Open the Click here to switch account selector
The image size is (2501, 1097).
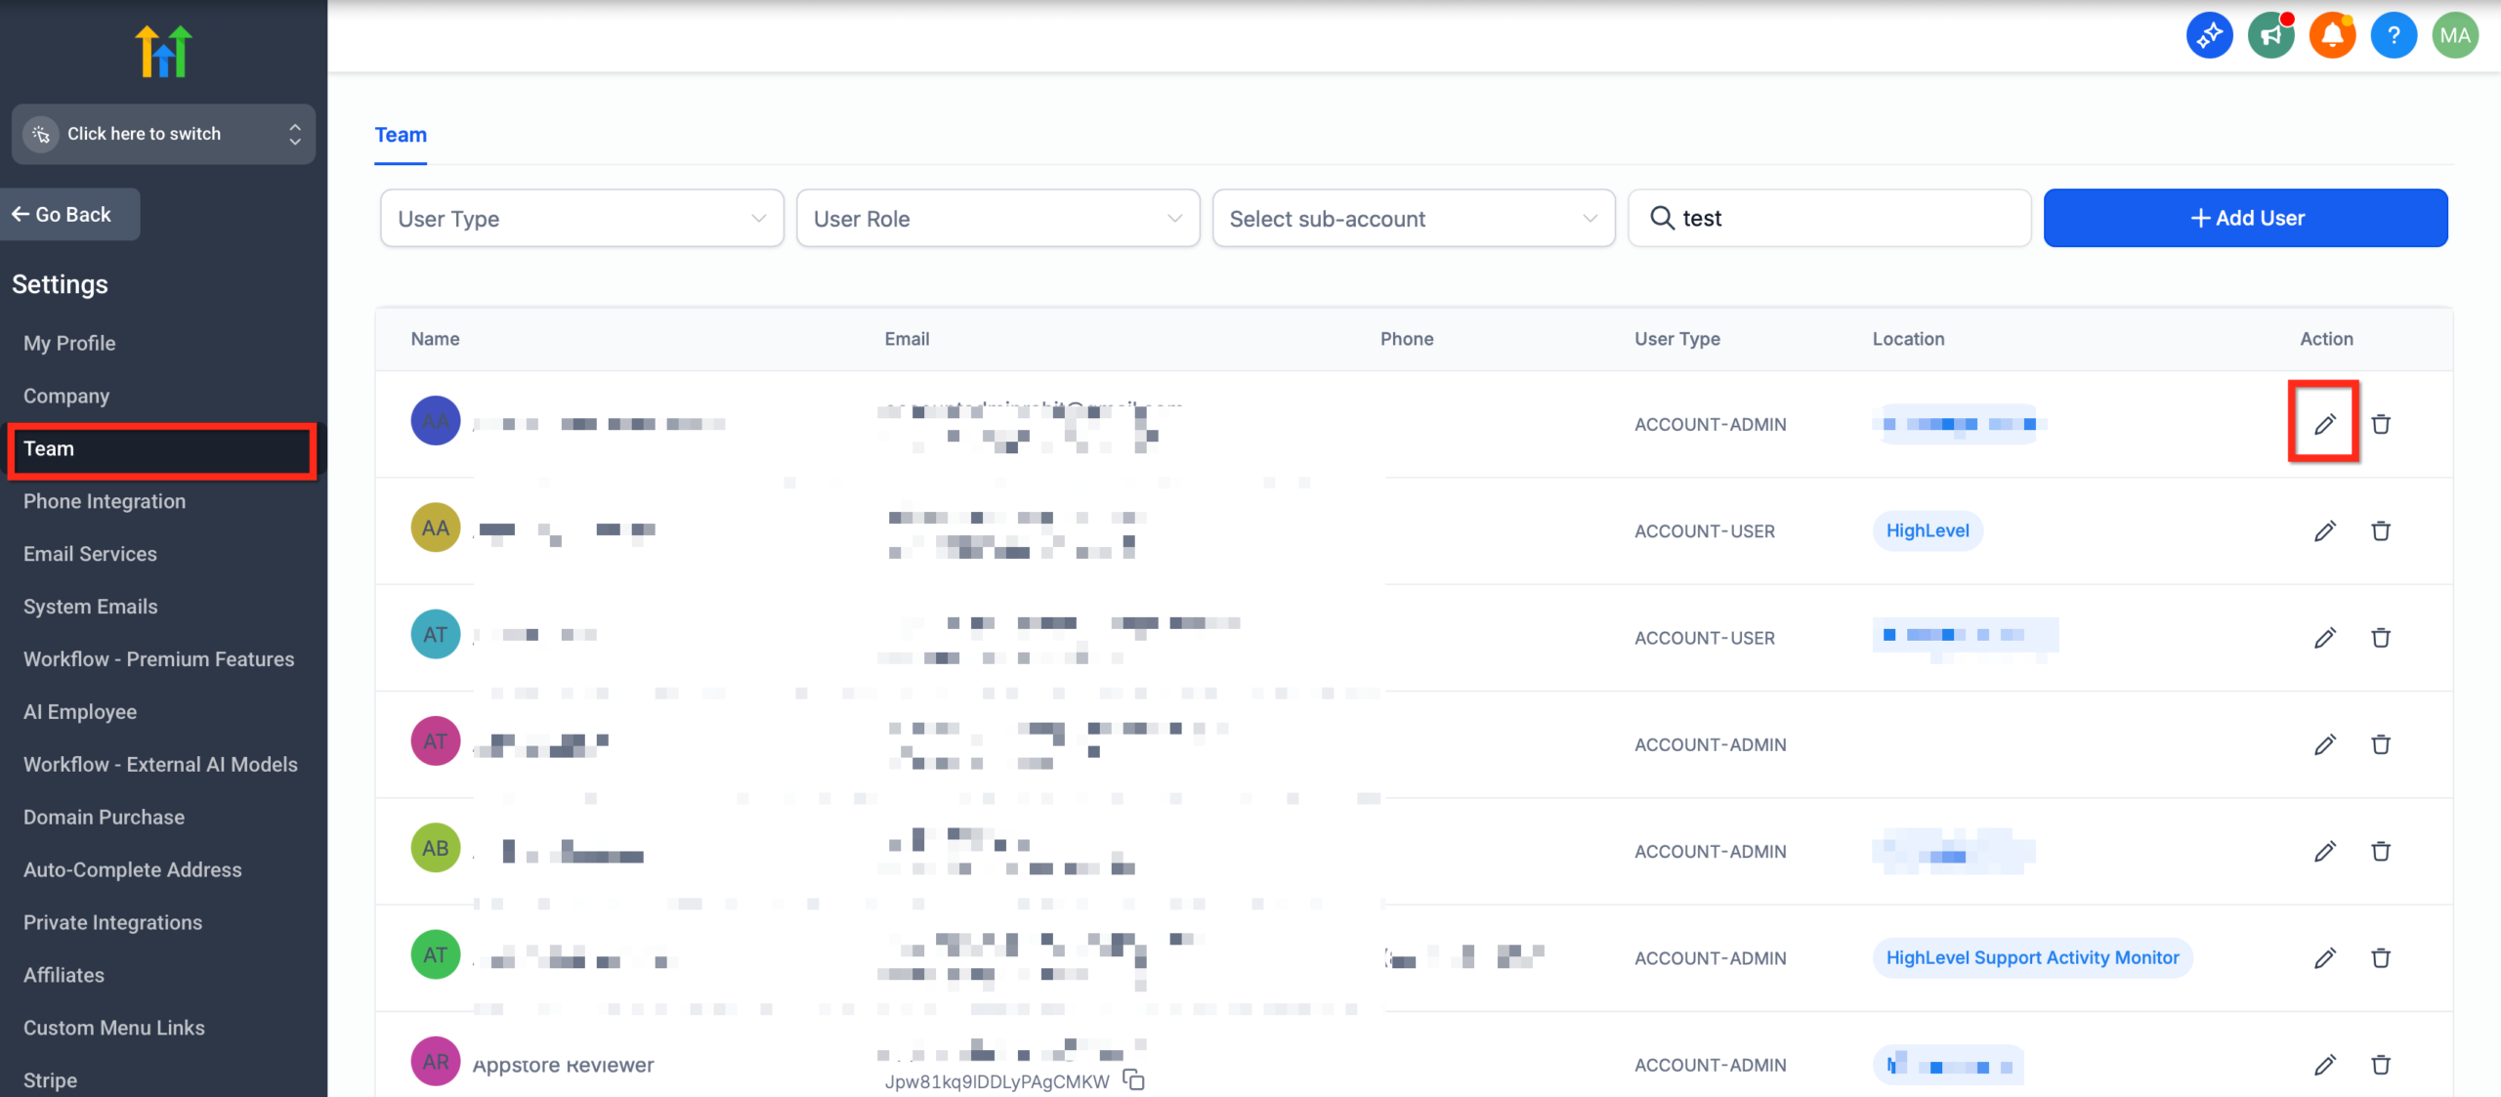163,134
